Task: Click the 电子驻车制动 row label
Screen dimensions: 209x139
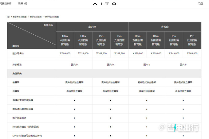Action: (x=19, y=118)
